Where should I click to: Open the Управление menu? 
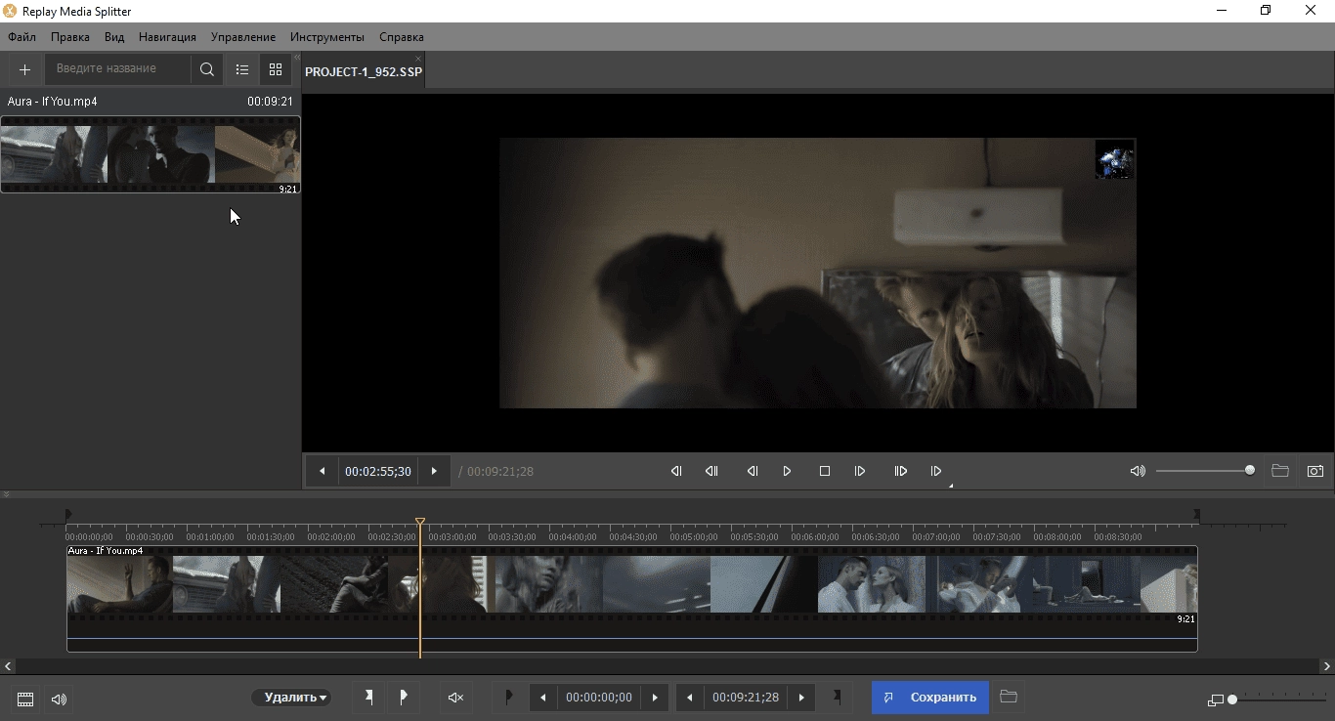243,37
